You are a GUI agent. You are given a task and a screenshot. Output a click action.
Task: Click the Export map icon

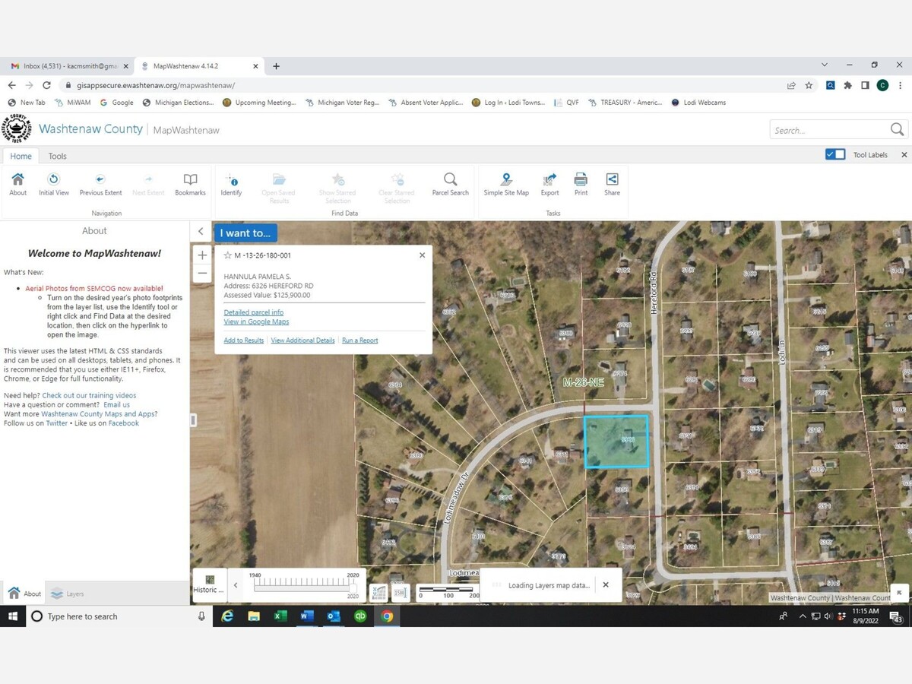coord(549,181)
